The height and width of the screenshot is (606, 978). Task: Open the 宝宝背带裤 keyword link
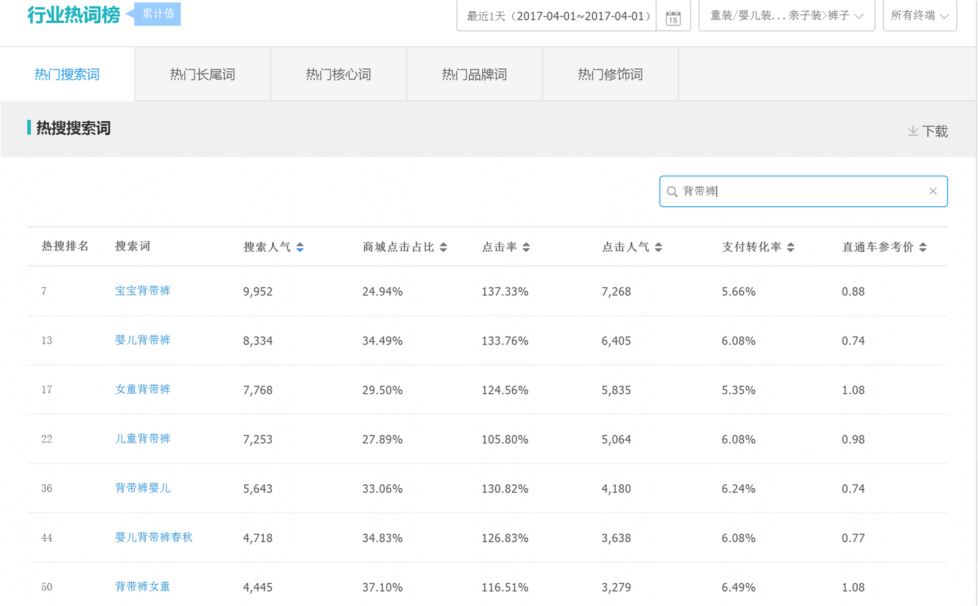tap(143, 291)
